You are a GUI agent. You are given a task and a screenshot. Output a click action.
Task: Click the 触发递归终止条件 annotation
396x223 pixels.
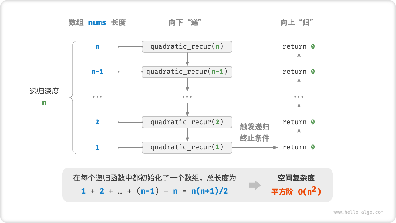(x=255, y=133)
